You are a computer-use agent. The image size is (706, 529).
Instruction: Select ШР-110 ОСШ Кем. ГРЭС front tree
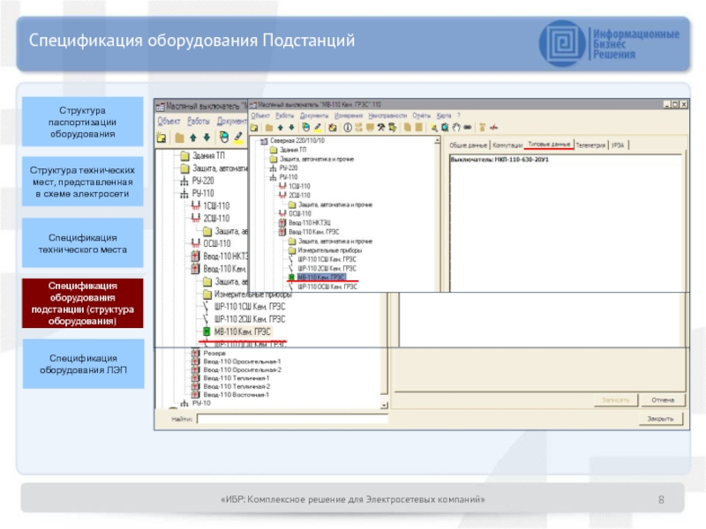327,287
